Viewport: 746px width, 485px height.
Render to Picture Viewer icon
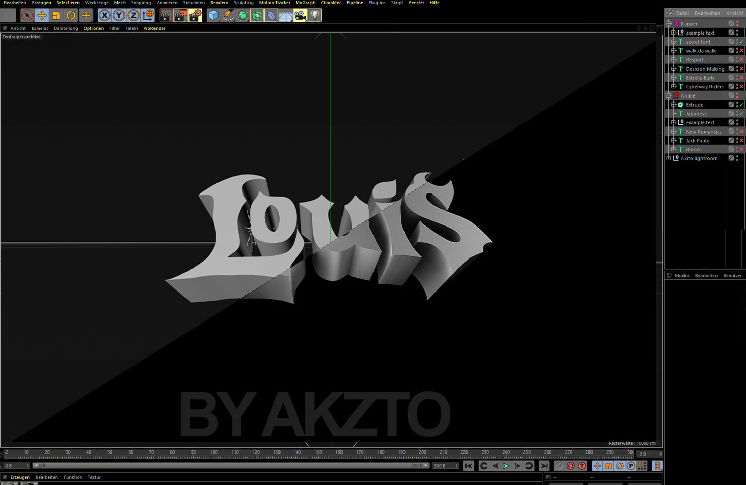click(x=180, y=15)
